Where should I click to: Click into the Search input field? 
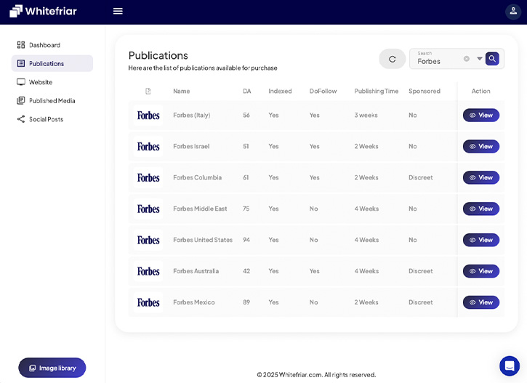click(438, 61)
